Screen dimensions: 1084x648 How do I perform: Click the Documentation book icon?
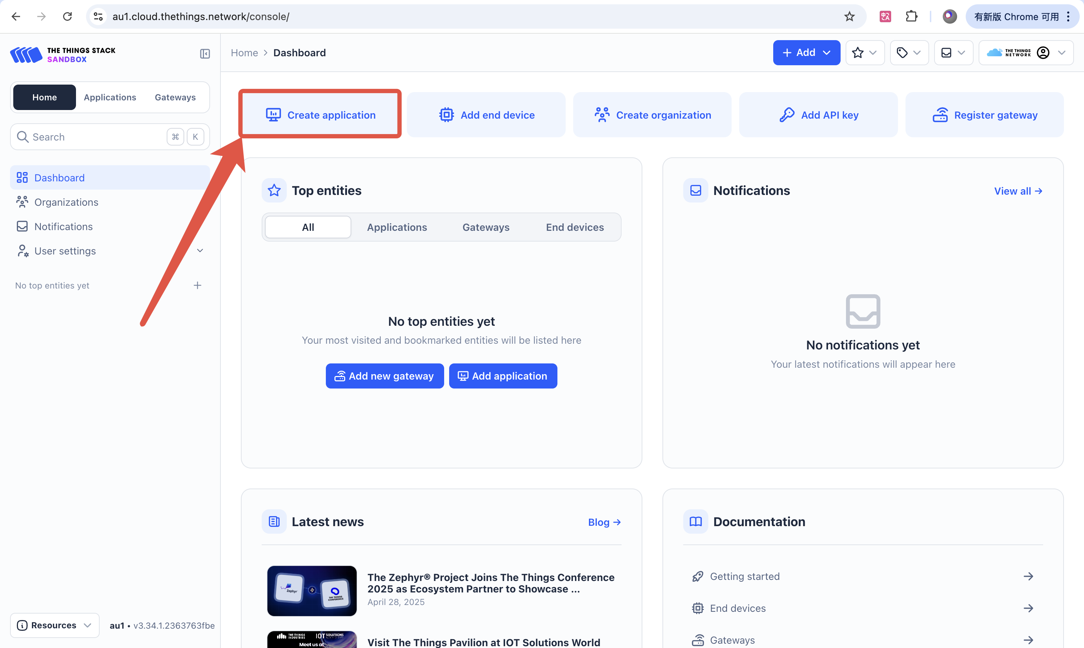pyautogui.click(x=695, y=521)
